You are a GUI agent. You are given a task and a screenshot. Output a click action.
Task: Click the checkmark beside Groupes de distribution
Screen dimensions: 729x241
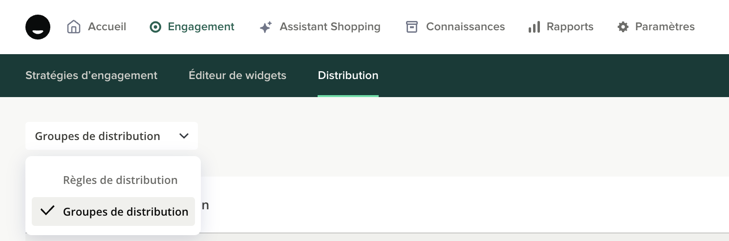47,211
